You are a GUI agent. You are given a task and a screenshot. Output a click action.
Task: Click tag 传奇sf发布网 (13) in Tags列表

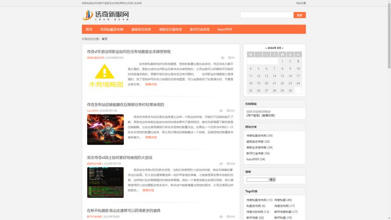click(258, 212)
